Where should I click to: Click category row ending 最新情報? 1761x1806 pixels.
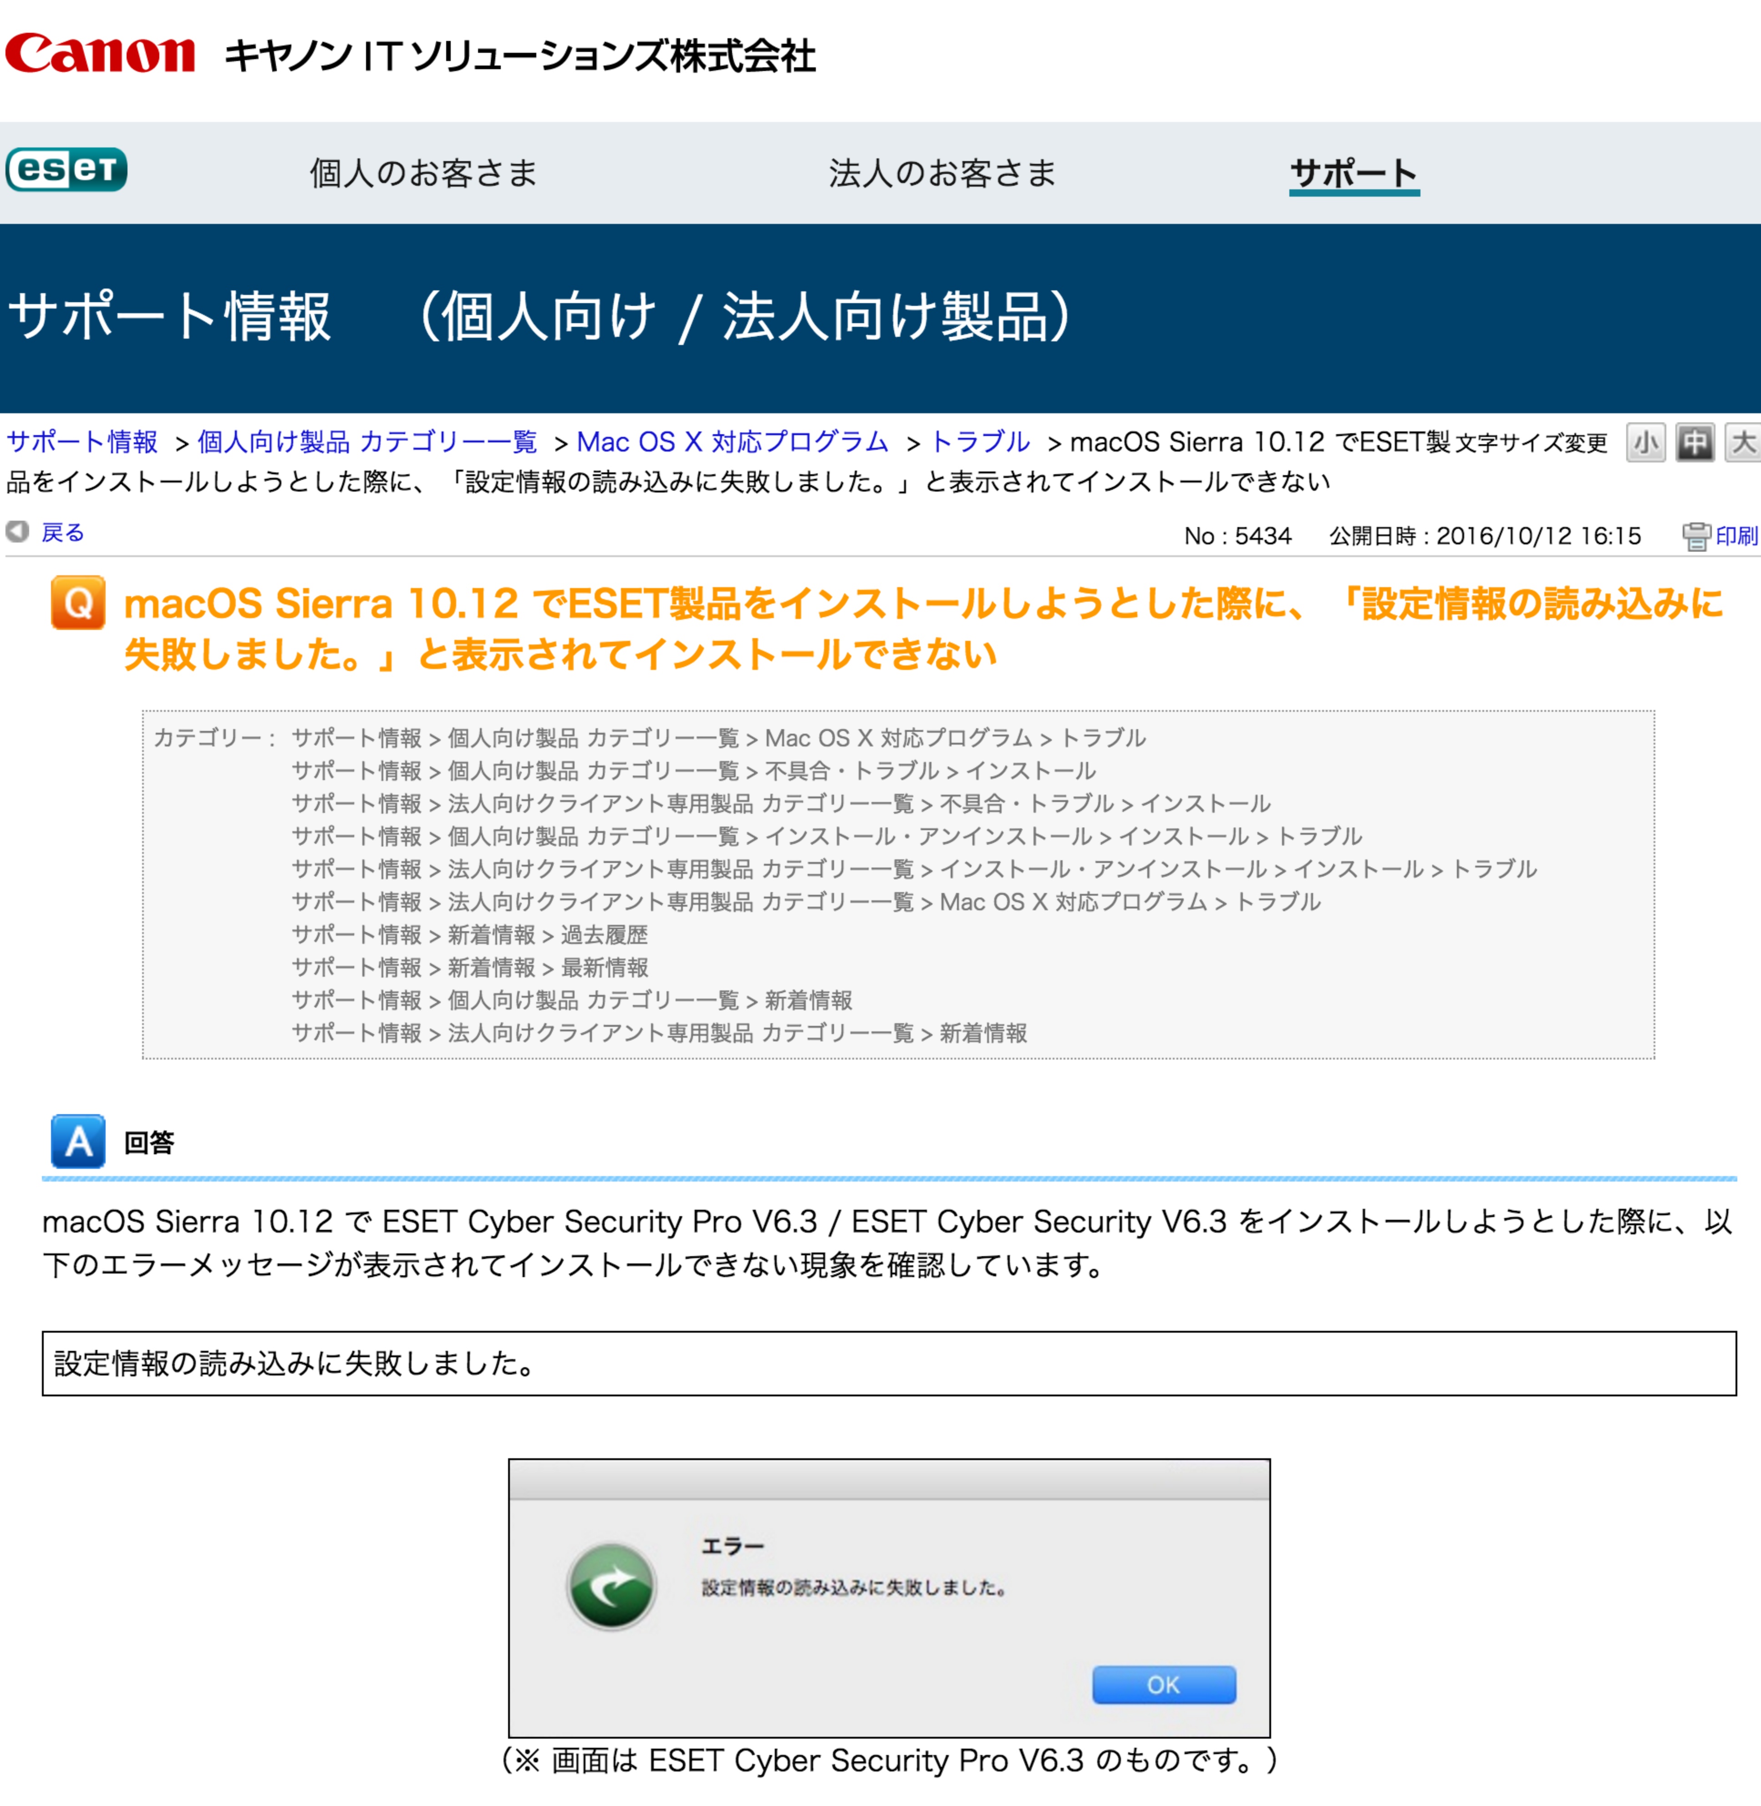tap(470, 967)
